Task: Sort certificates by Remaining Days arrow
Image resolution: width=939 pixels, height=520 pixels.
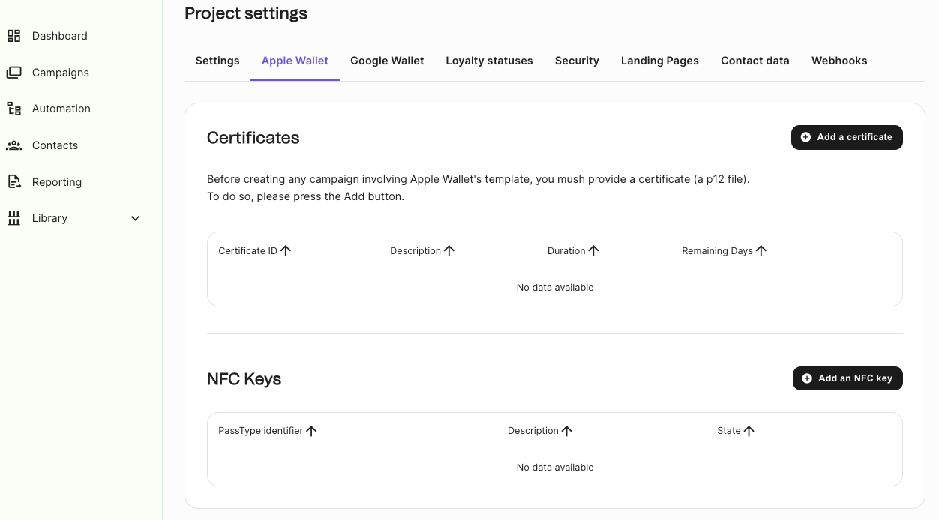Action: click(x=761, y=251)
